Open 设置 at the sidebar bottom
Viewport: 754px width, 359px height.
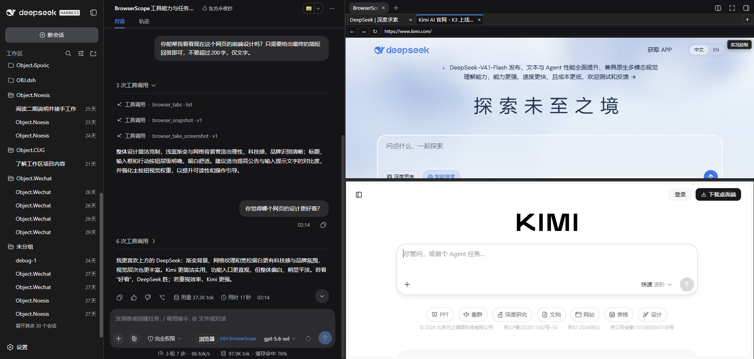pyautogui.click(x=18, y=347)
